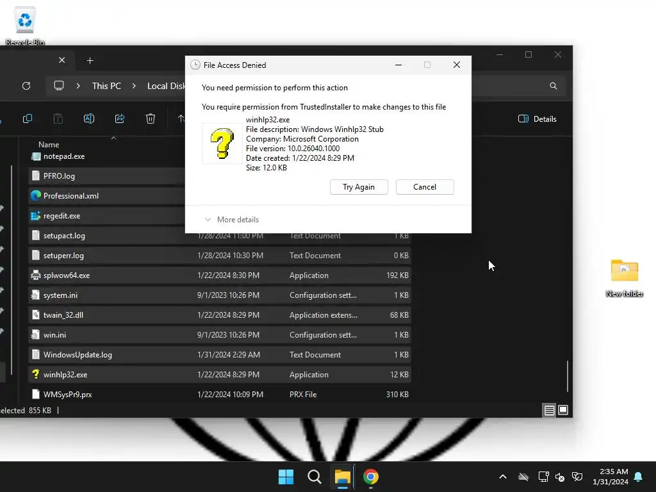Click the Delete trash icon in the toolbar
The width and height of the screenshot is (656, 492).
[x=151, y=119]
